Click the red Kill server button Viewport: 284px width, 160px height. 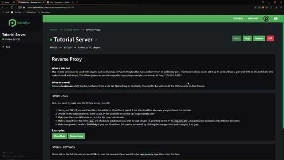click(x=270, y=39)
